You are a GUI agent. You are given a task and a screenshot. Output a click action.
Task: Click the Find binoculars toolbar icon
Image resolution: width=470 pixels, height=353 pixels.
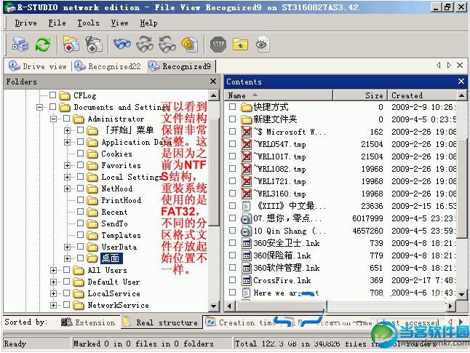click(x=122, y=44)
